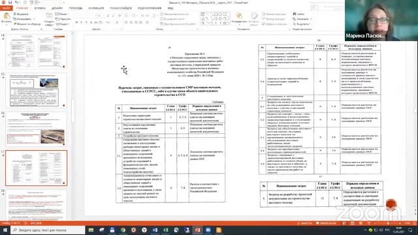The height and width of the screenshot is (235, 418).
Task: Select slide 16 thumbnail in left panel
Action: point(37,129)
